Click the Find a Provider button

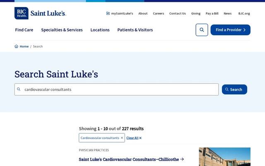point(230,30)
